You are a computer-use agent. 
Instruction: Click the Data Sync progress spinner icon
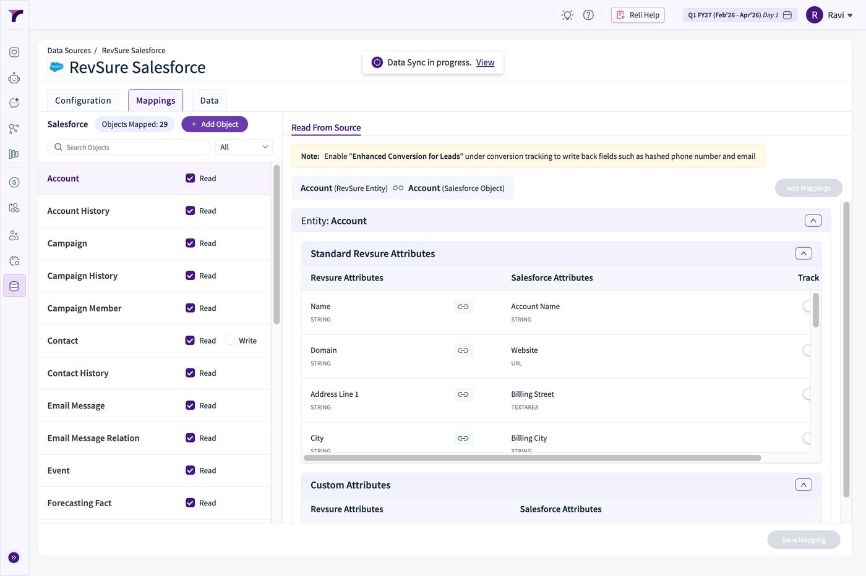point(377,62)
